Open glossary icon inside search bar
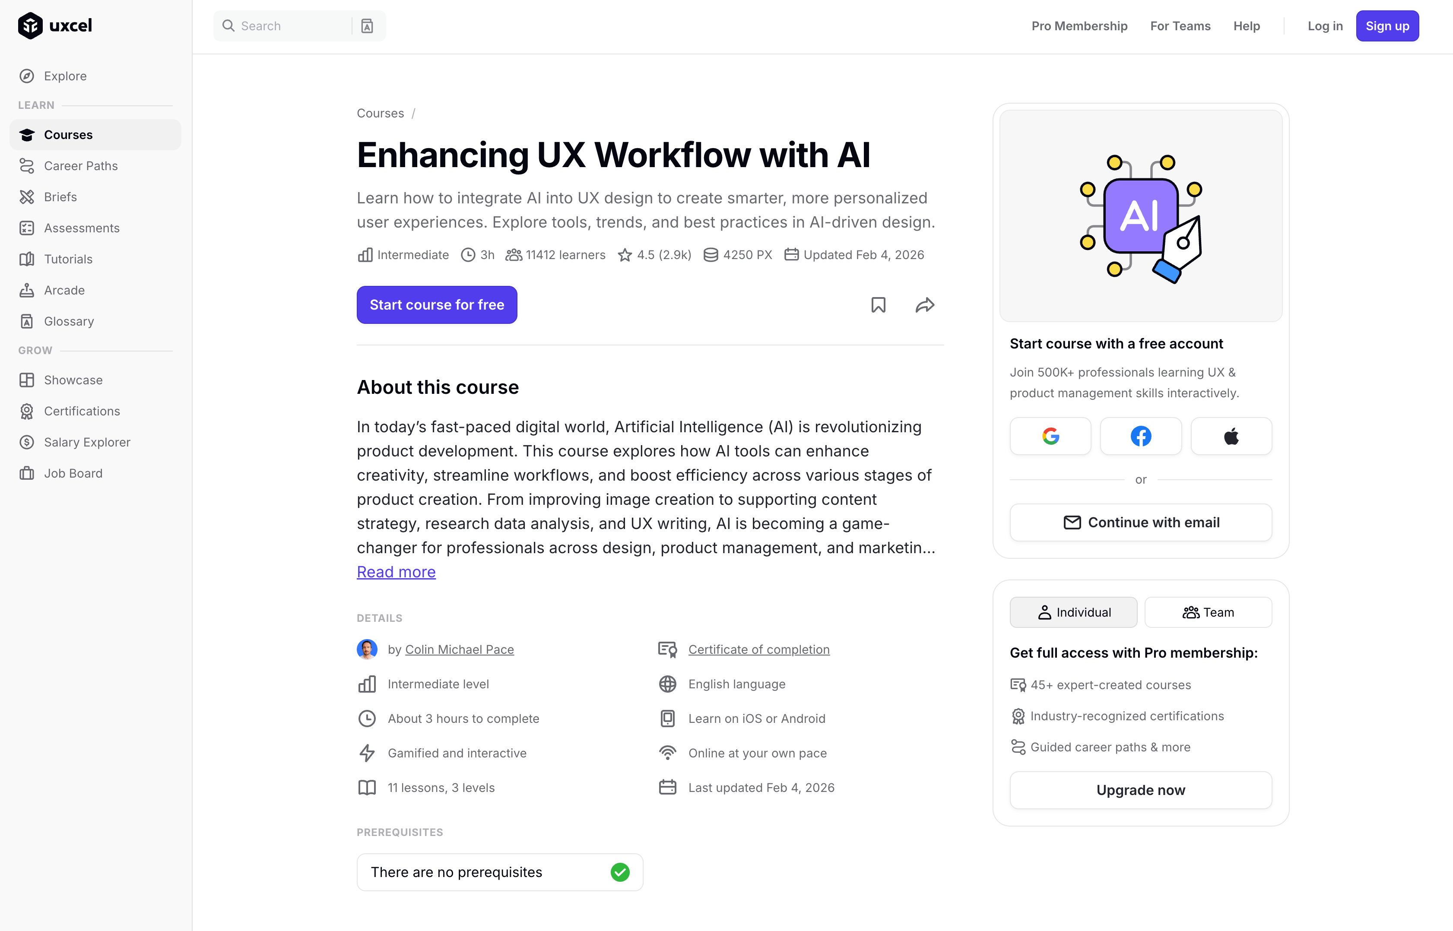Viewport: 1453px width, 931px height. click(x=367, y=26)
